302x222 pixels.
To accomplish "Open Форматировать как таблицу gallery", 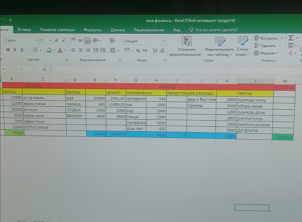I will pyautogui.click(x=220, y=47).
